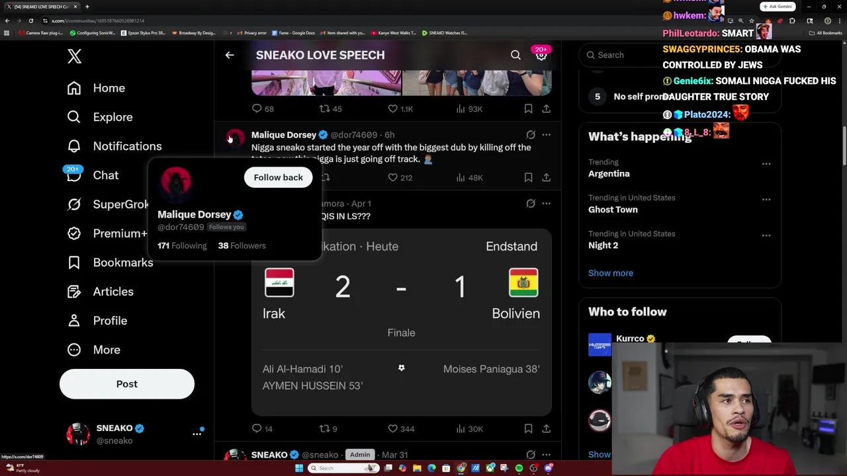847x476 pixels.
Task: Like Malique Dorsey's post with 212 likes
Action: [400, 177]
